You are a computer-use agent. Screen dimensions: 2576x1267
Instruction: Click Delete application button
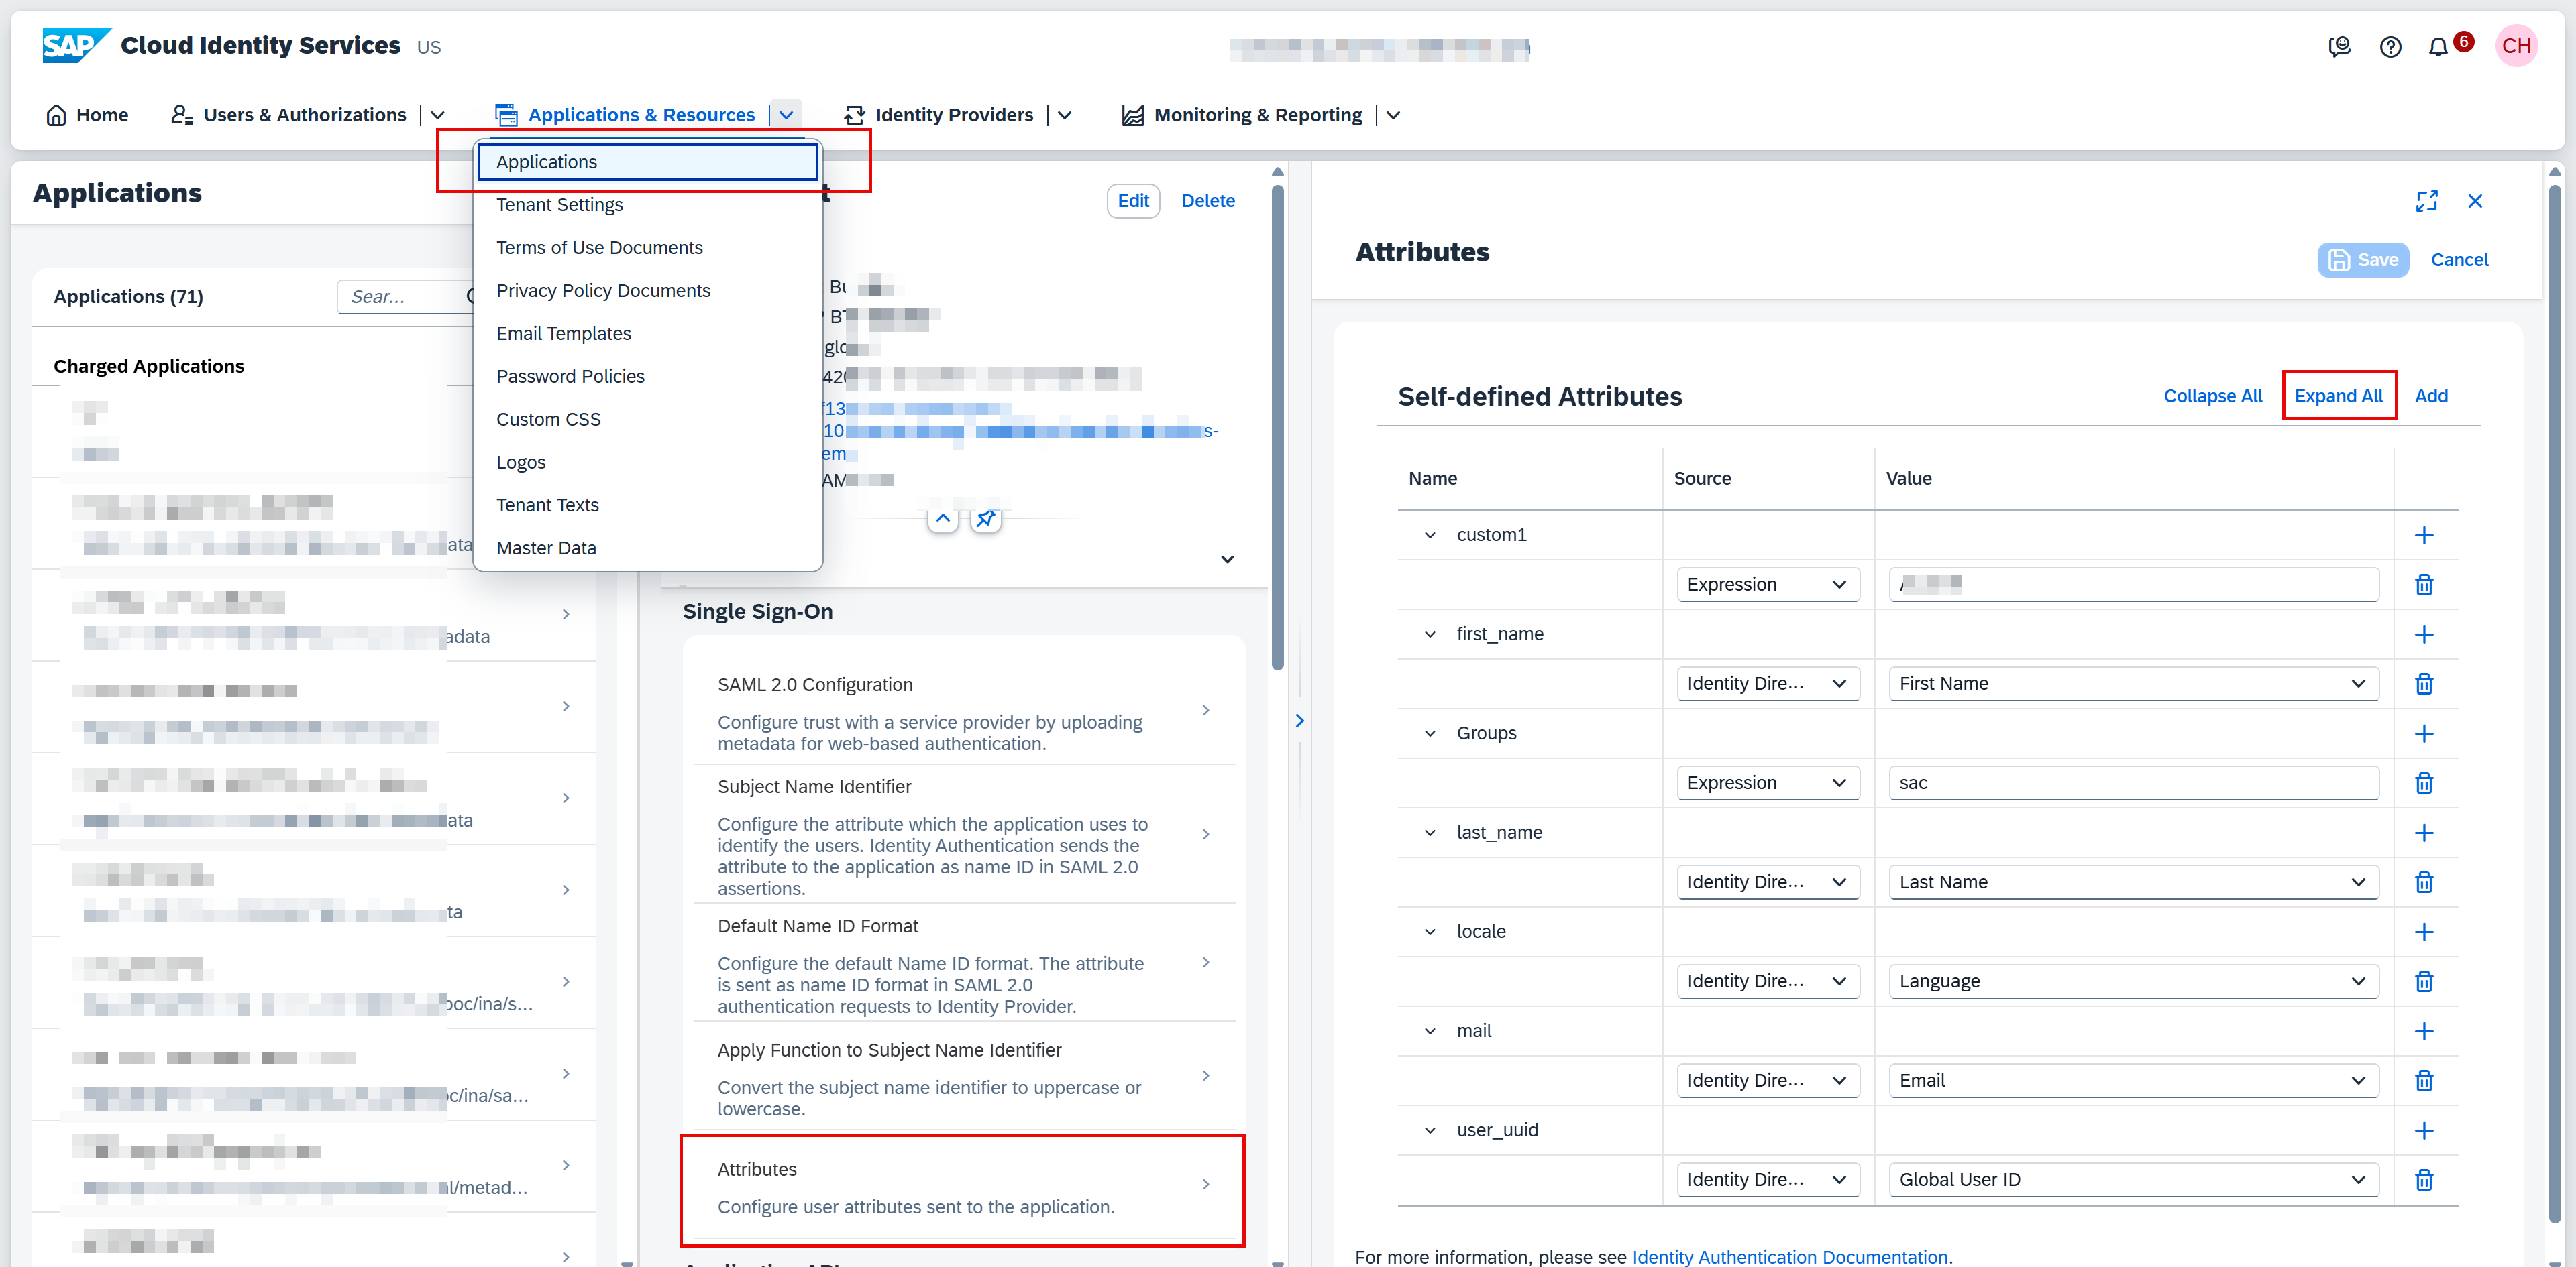(1208, 201)
